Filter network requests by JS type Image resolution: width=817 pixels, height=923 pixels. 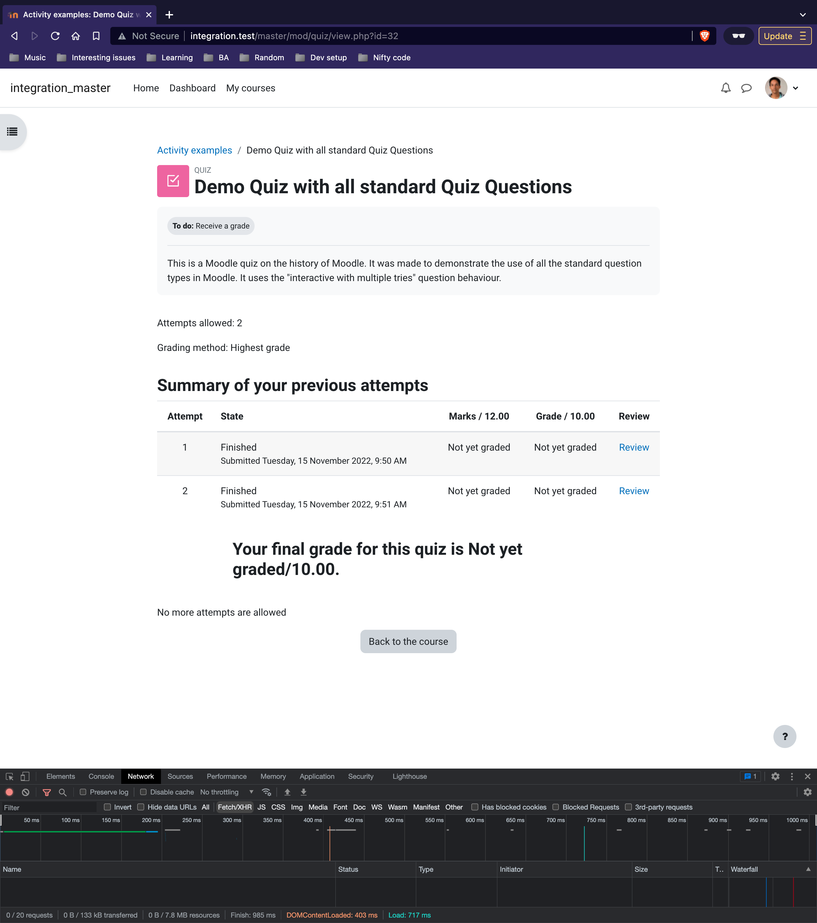click(262, 807)
